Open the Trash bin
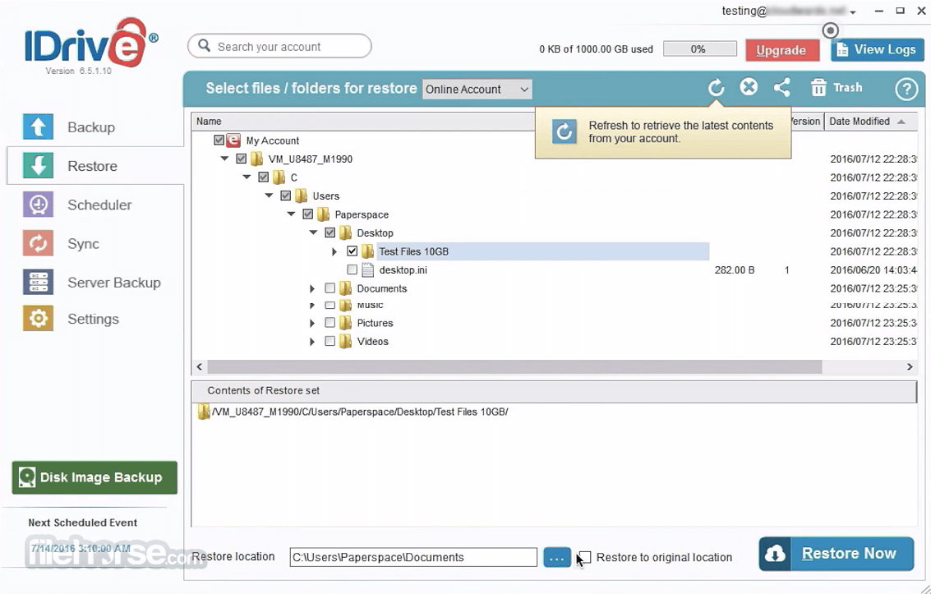Viewport: 931px width, 594px height. click(836, 88)
